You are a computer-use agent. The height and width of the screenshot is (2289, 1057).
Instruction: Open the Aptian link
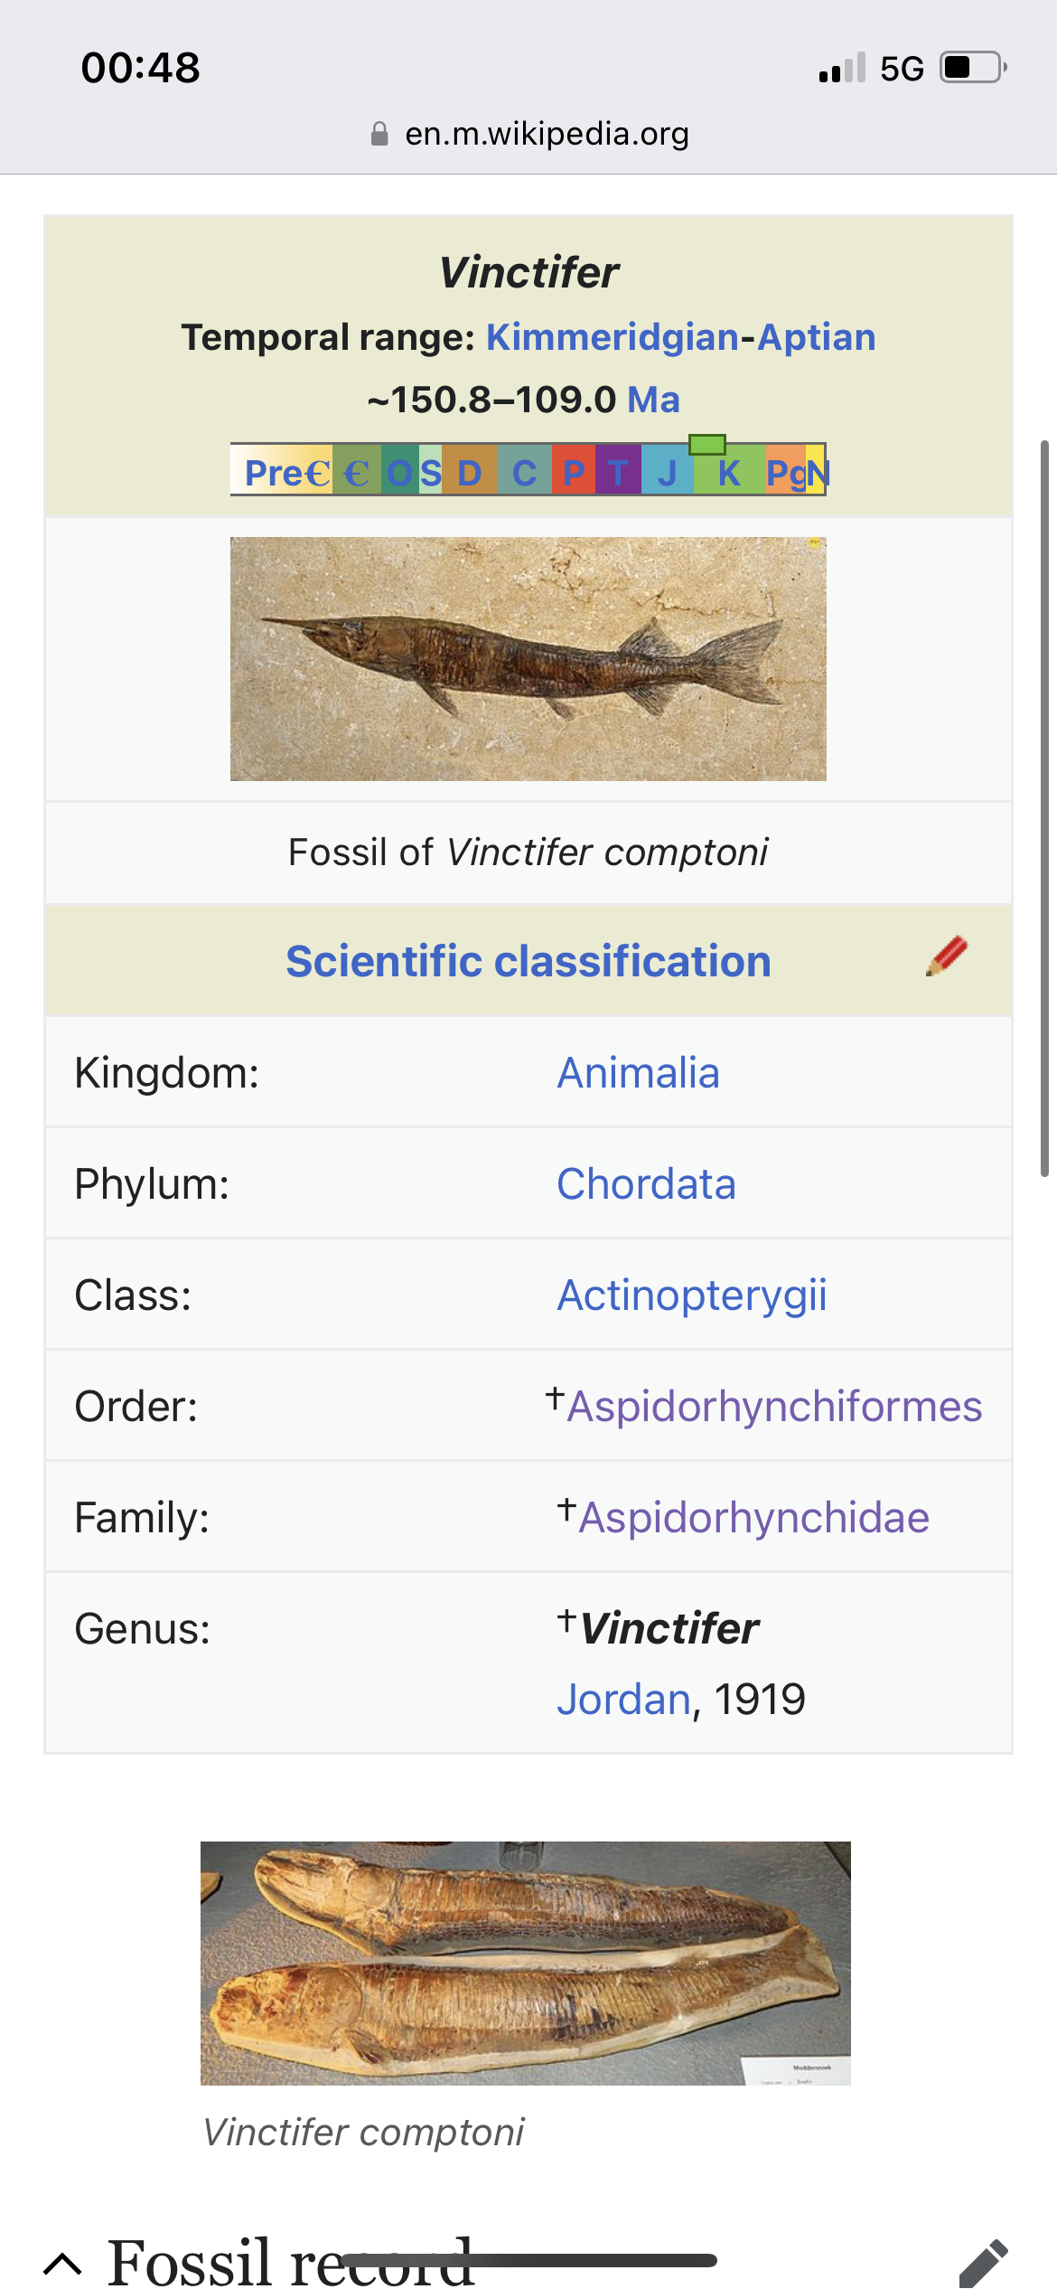(817, 337)
